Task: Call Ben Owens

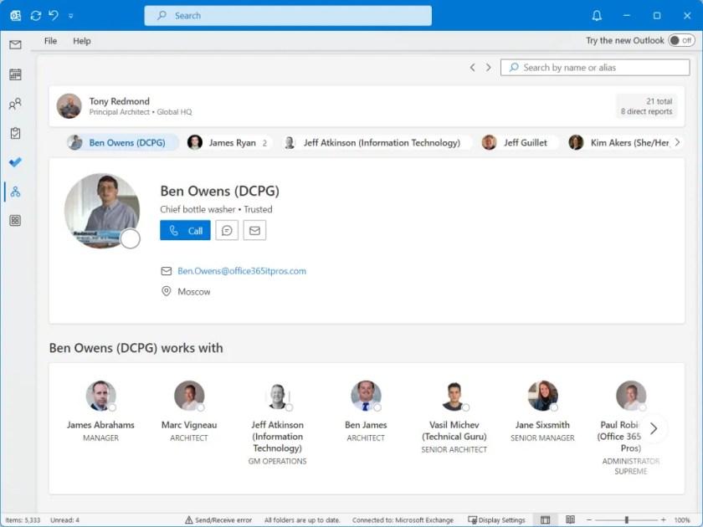Action: click(185, 230)
